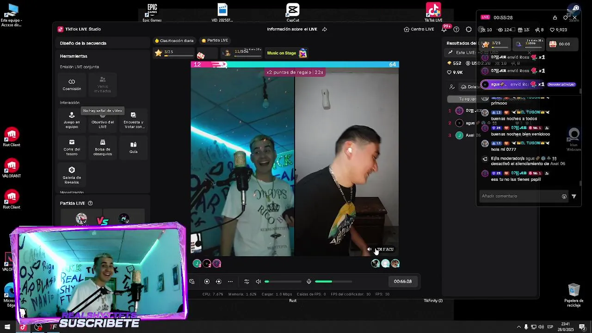The image size is (592, 333).
Task: Open Epic Games desktop shortcut
Action: pyautogui.click(x=152, y=12)
